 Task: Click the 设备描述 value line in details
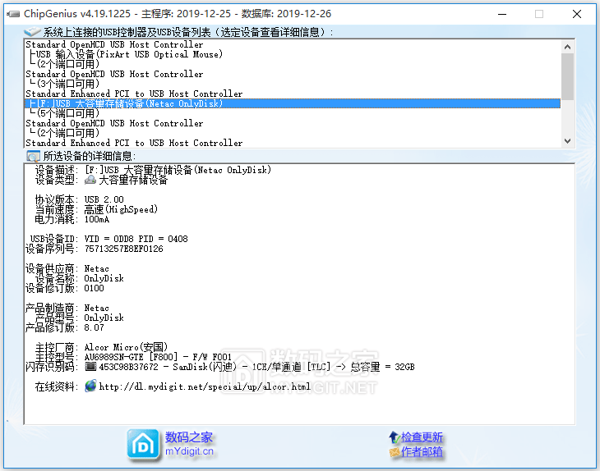tap(178, 170)
